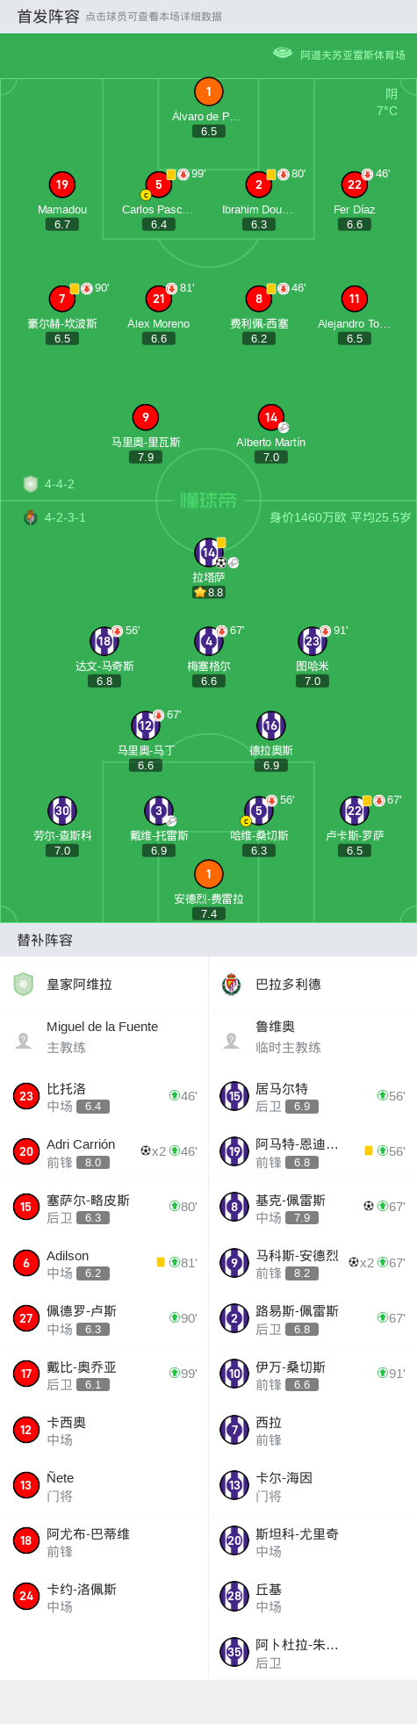This screenshot has width=417, height=1724.
Task: Tap 拉塔萨 8.8 star rating badge
Action: click(209, 593)
